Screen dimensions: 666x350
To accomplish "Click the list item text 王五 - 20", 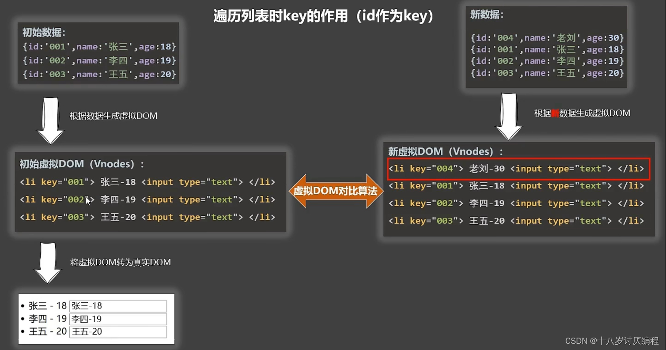I will point(48,331).
